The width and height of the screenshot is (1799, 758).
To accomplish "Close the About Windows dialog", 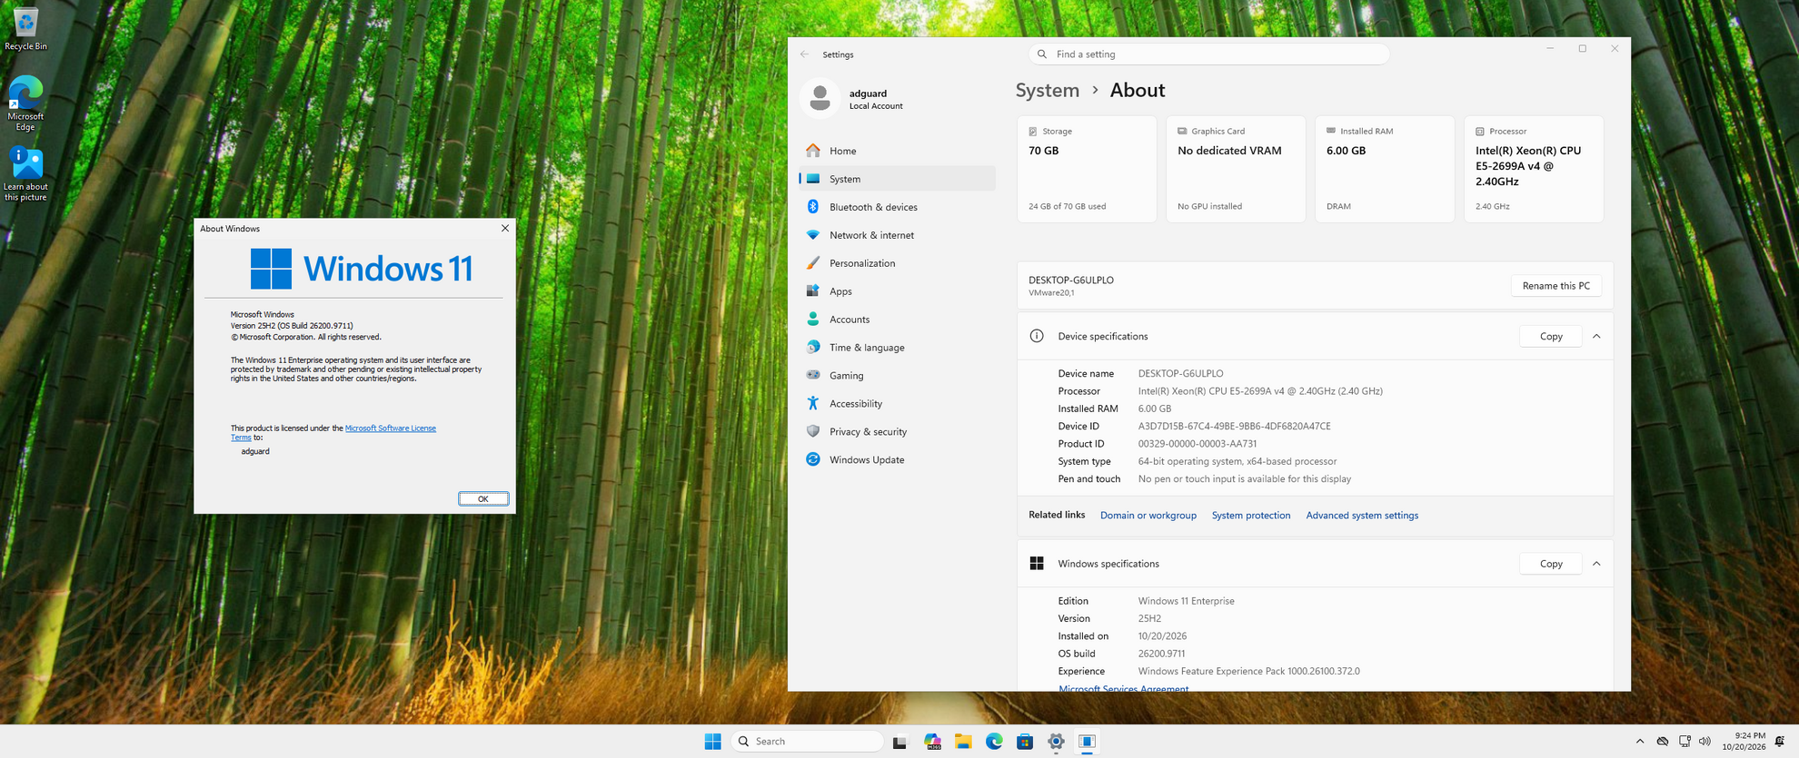I will [505, 229].
